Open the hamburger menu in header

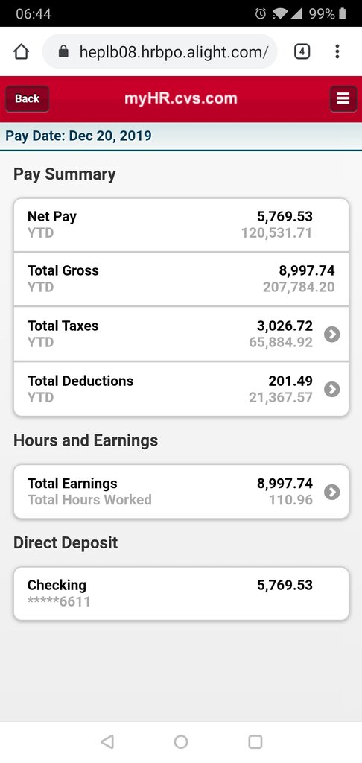(x=343, y=99)
